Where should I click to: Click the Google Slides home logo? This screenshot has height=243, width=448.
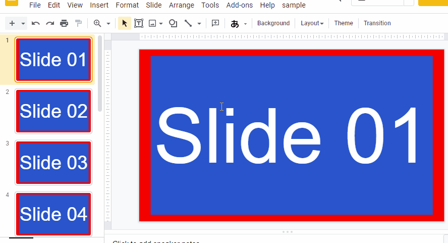point(12,3)
